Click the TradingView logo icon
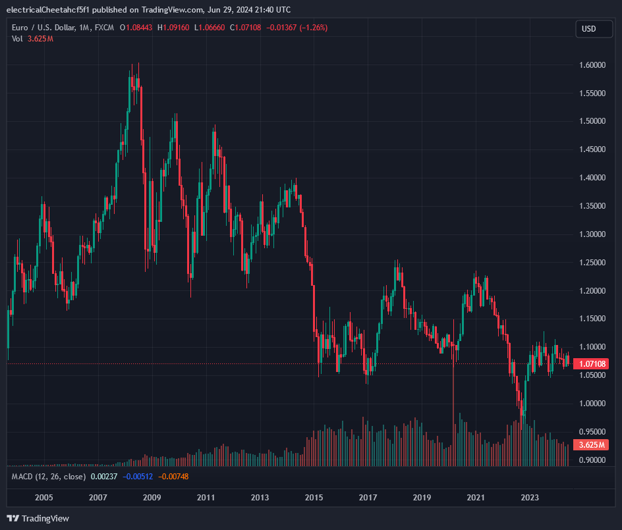 coord(13,518)
